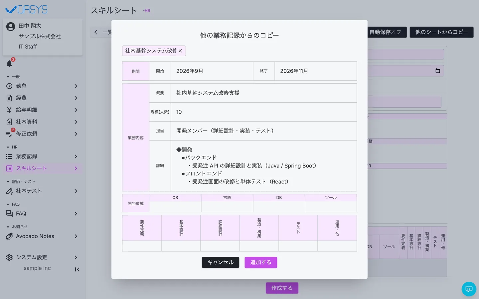Click the 修正依頼 edit list icon
The height and width of the screenshot is (299, 479).
(x=9, y=134)
